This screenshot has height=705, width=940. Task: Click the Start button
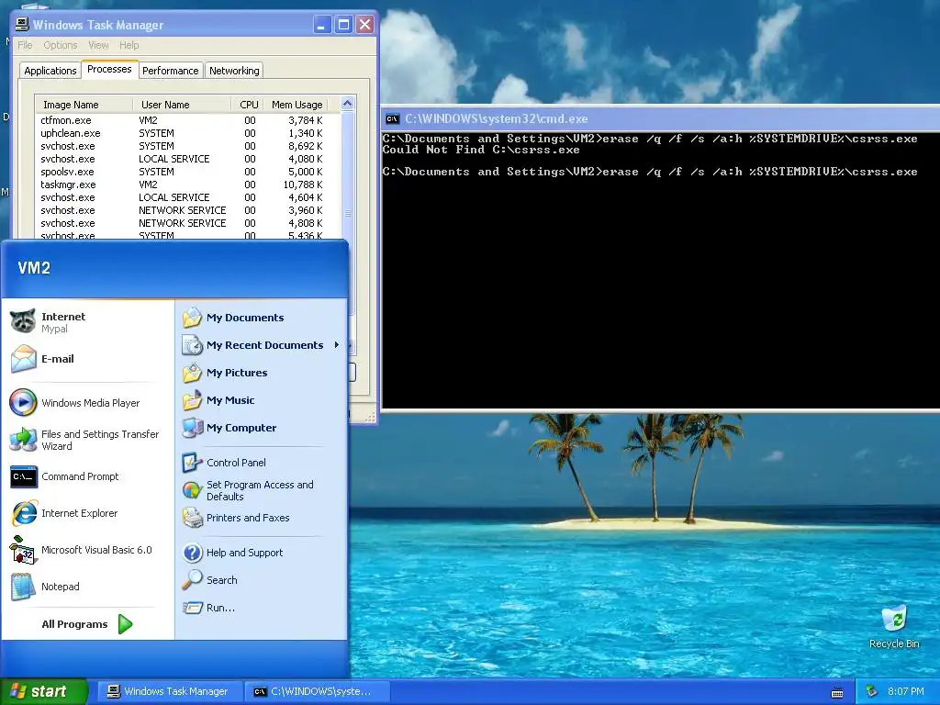[x=44, y=691]
